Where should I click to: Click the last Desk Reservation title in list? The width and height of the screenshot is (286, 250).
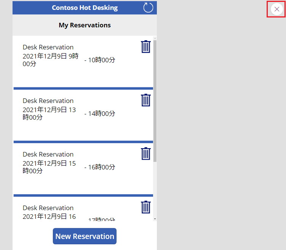[48, 208]
